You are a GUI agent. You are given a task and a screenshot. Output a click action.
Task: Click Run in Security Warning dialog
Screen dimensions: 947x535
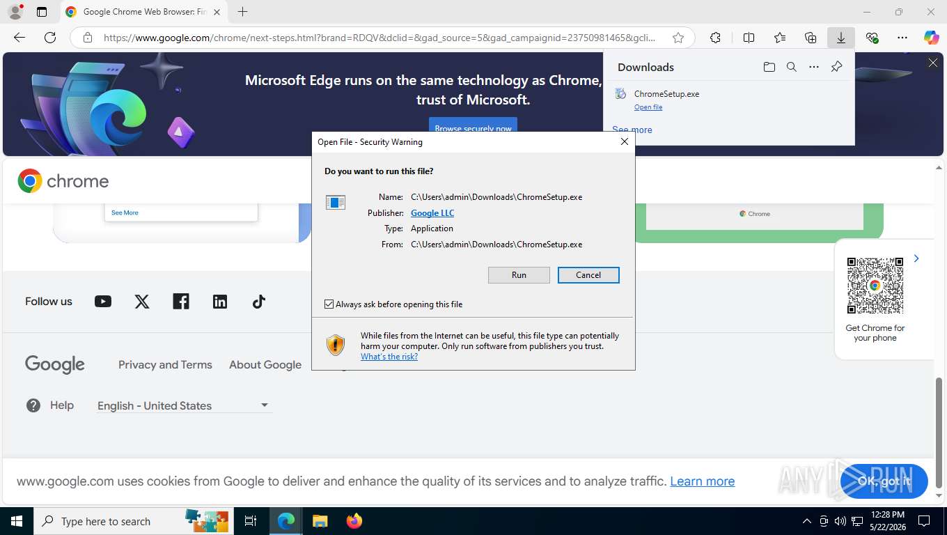(519, 275)
